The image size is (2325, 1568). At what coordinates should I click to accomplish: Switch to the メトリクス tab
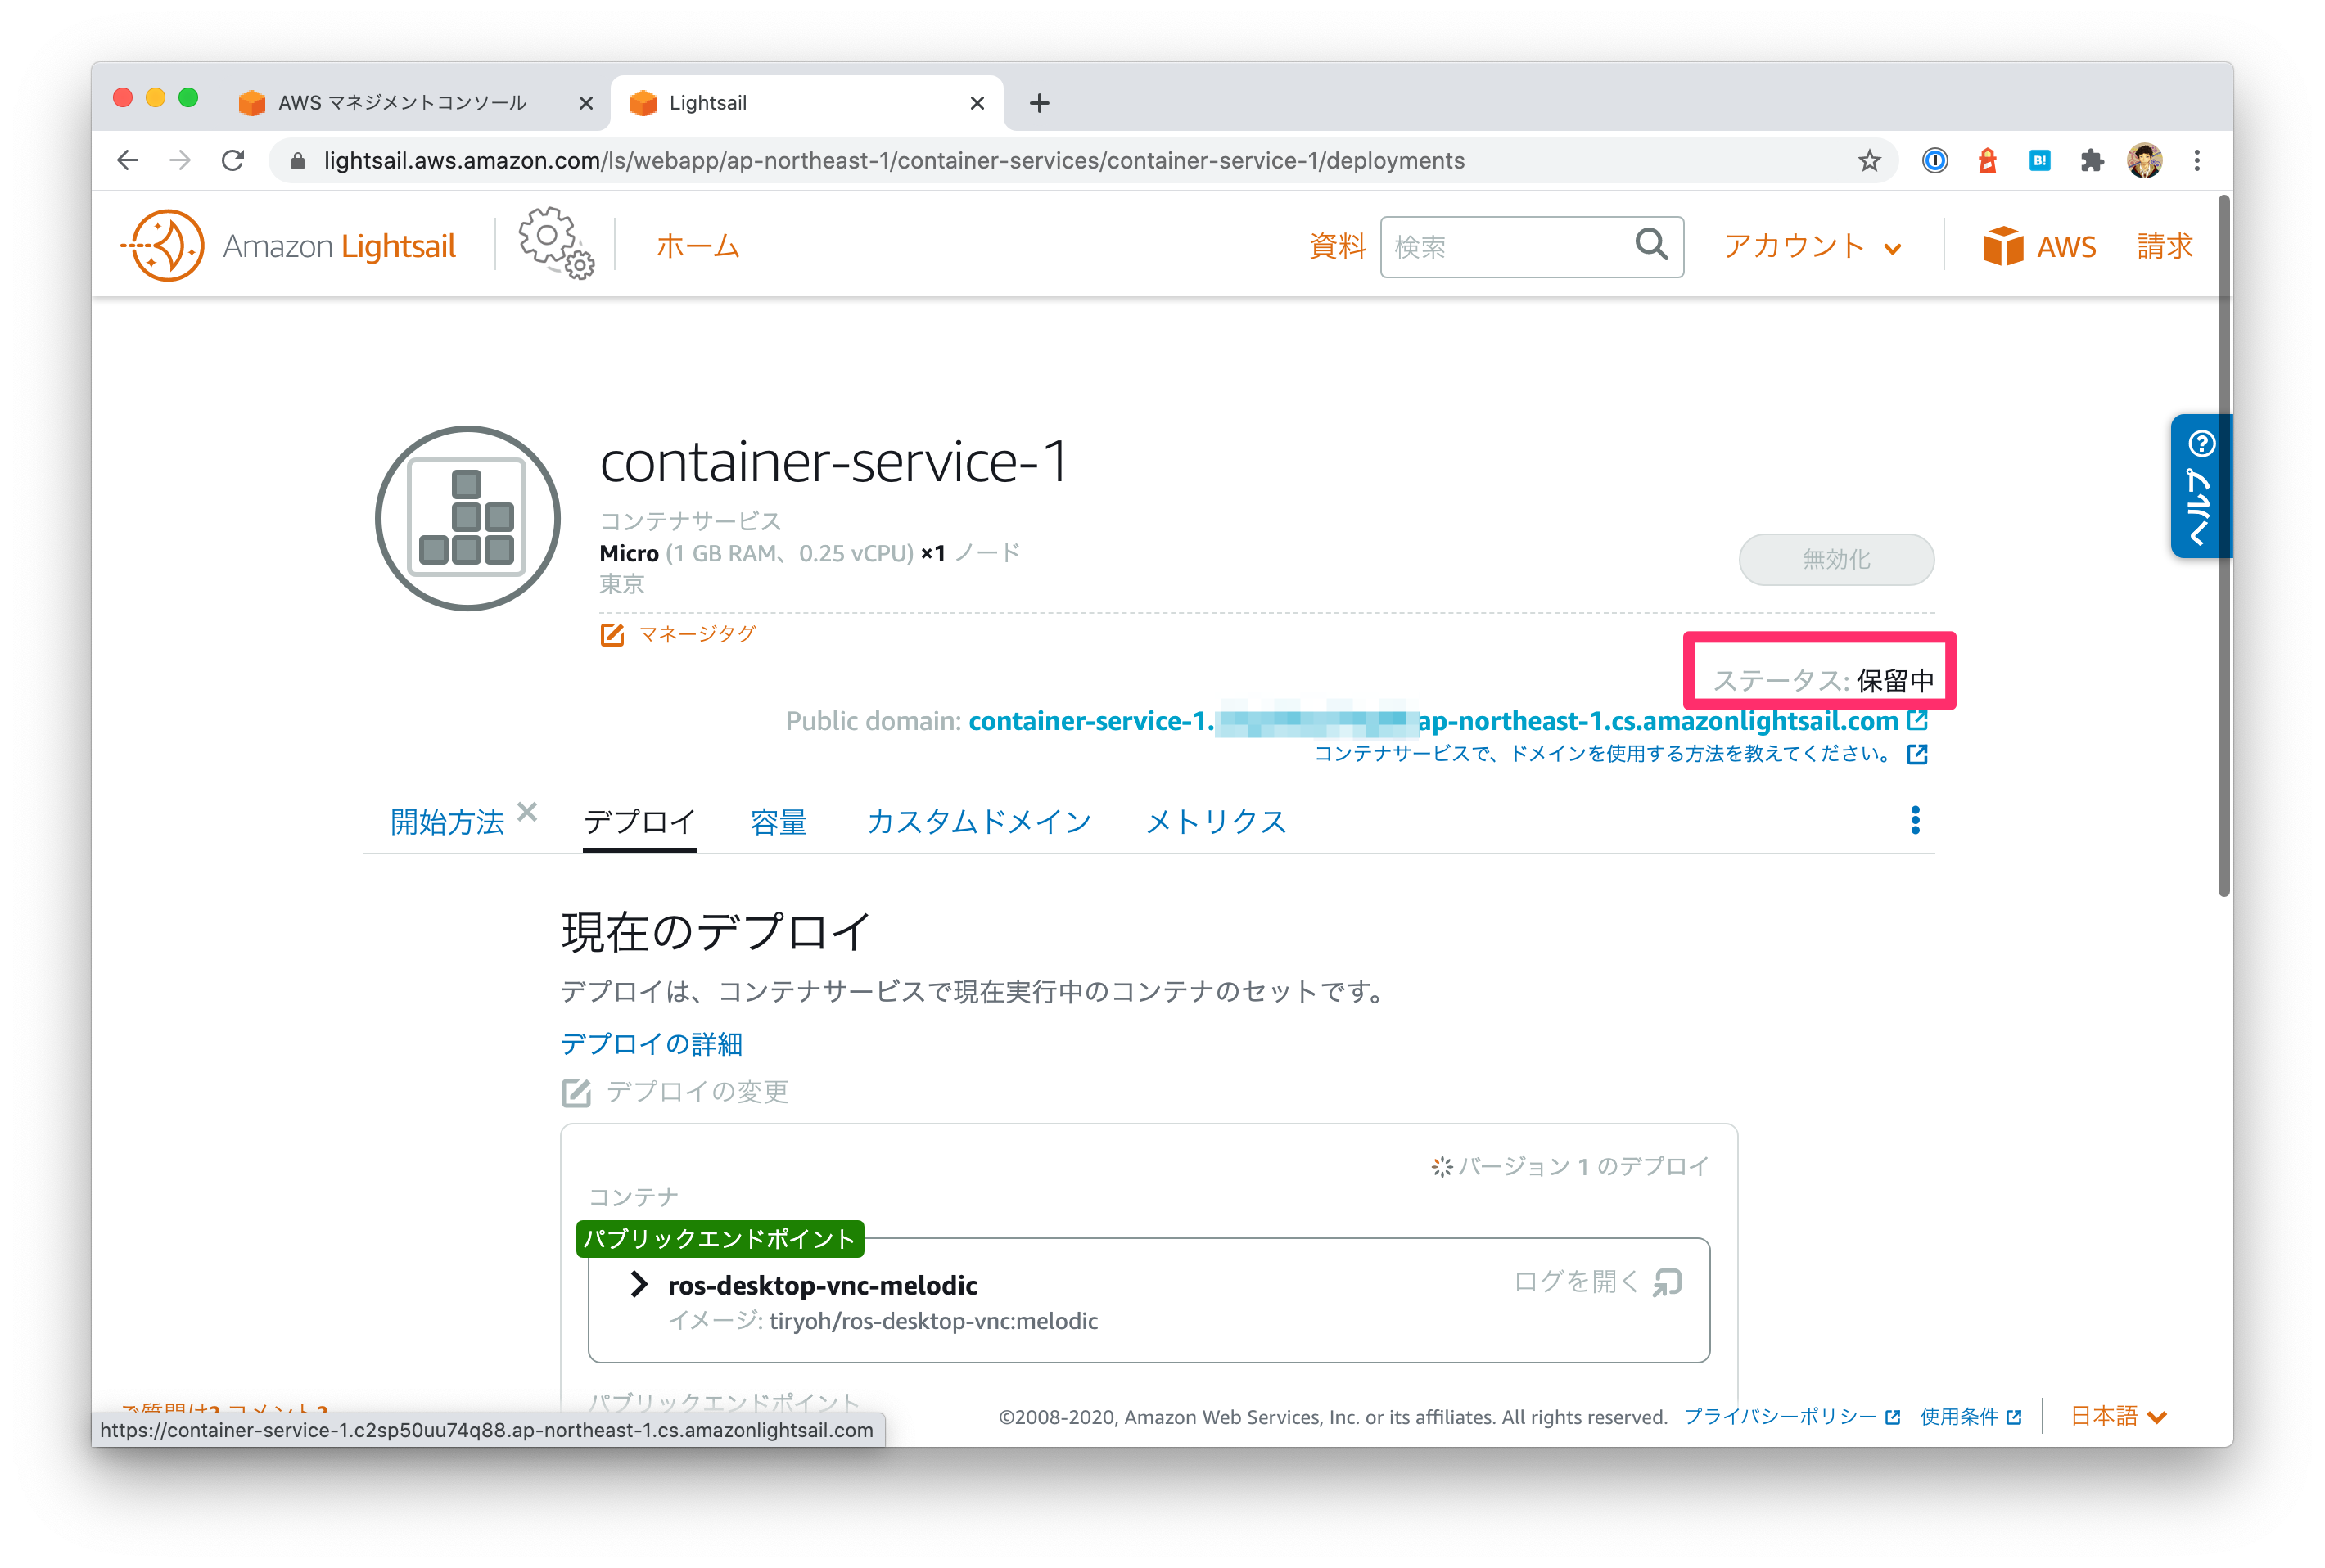coord(1216,822)
